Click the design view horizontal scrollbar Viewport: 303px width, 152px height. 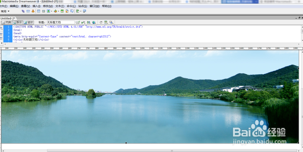tap(172, 151)
